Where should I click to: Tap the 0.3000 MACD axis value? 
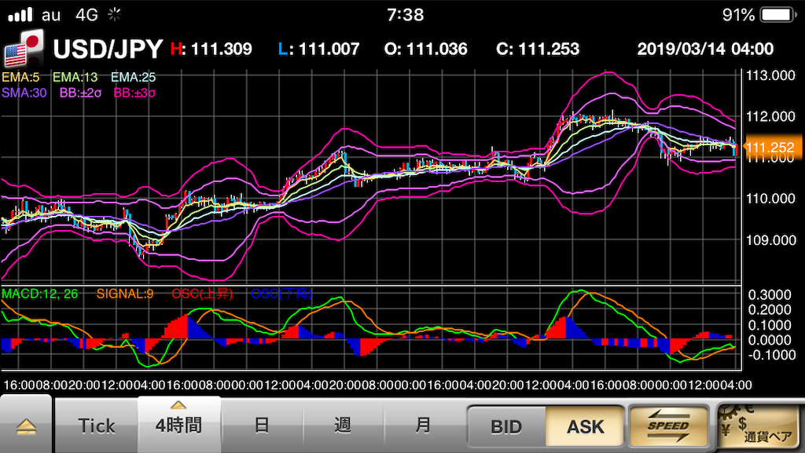(x=770, y=294)
